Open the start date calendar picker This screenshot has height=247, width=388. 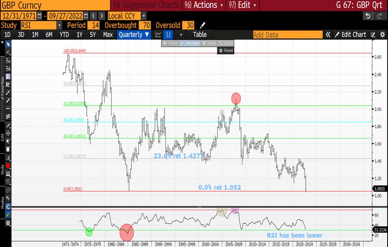[40, 16]
